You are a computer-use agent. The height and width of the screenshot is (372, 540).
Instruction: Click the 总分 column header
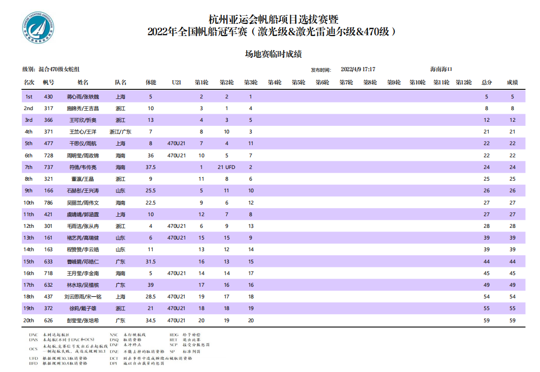[x=486, y=82]
